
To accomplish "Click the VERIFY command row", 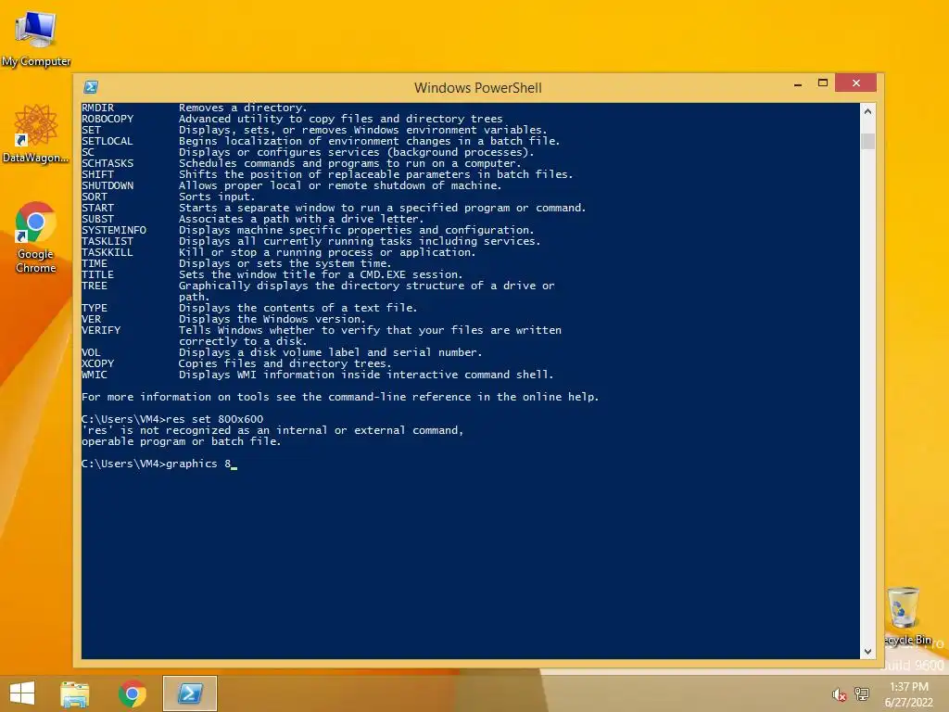I will [x=322, y=336].
